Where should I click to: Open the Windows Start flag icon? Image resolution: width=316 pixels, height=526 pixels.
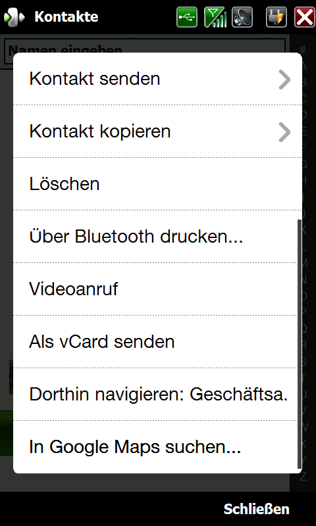point(14,17)
